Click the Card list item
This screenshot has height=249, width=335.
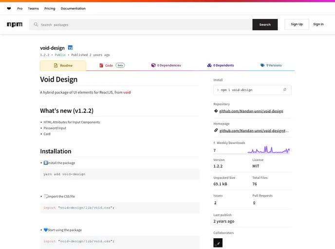(x=47, y=134)
